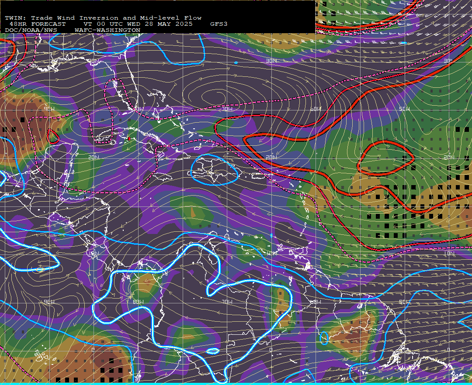Click the "TWIN: Trade Wind Inversion and Mid-level Flow" title

tap(103, 18)
